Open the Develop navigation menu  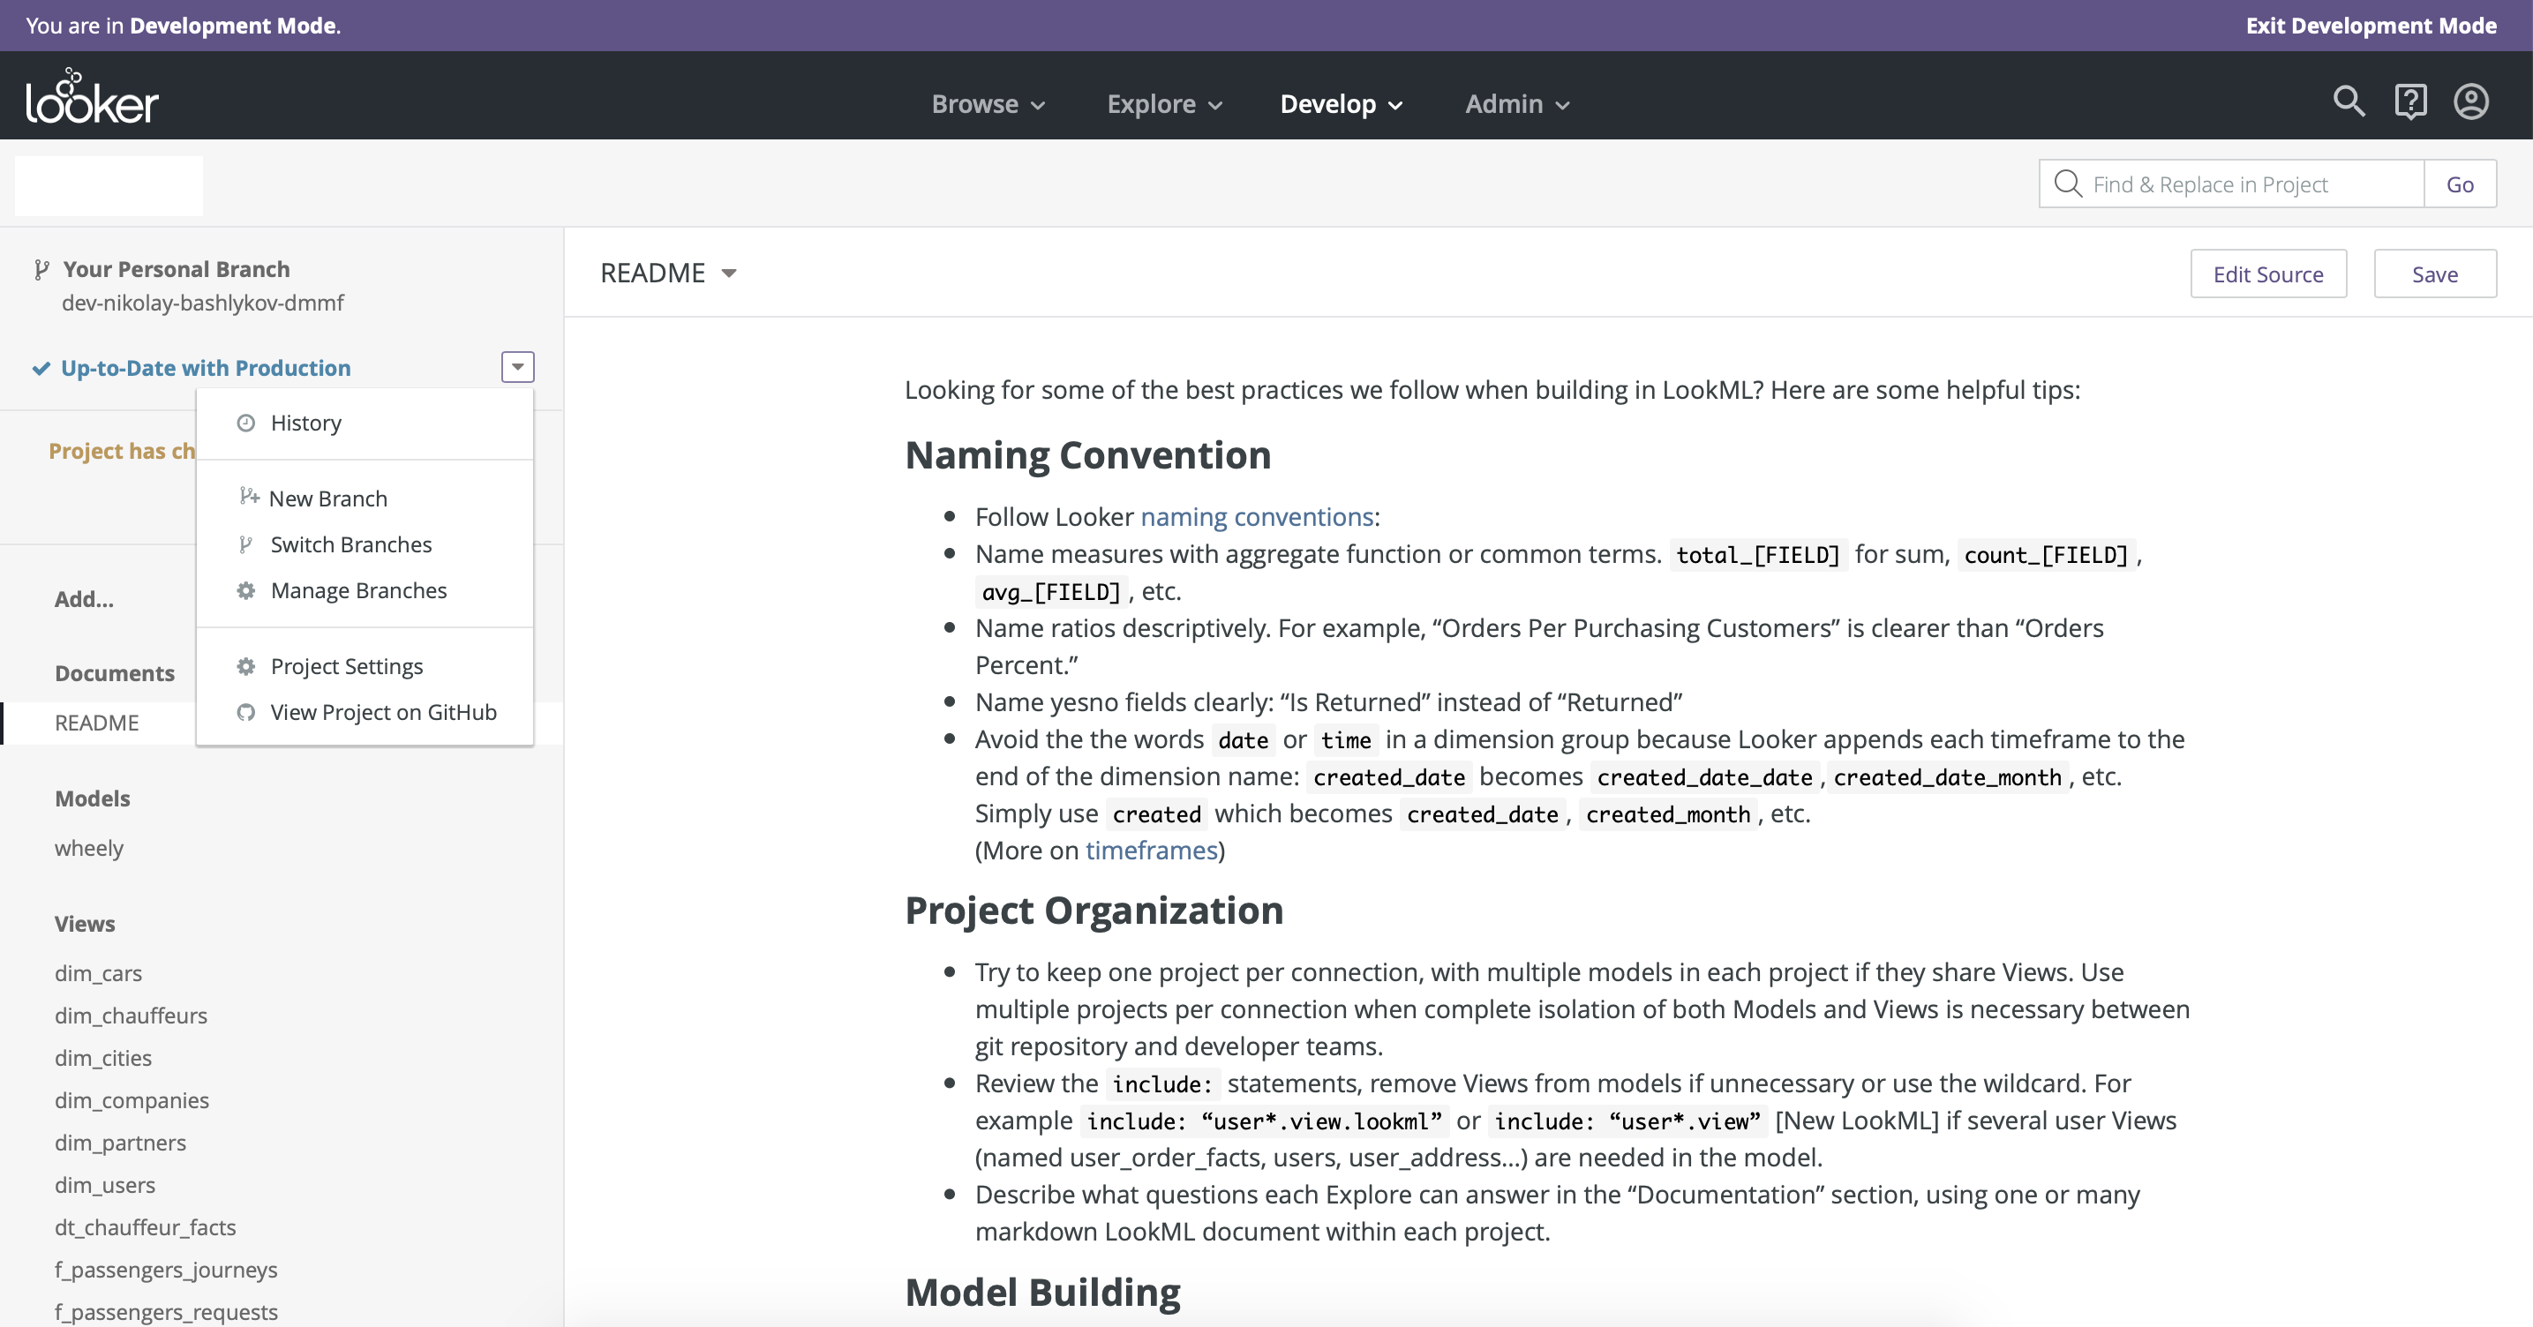tap(1339, 104)
